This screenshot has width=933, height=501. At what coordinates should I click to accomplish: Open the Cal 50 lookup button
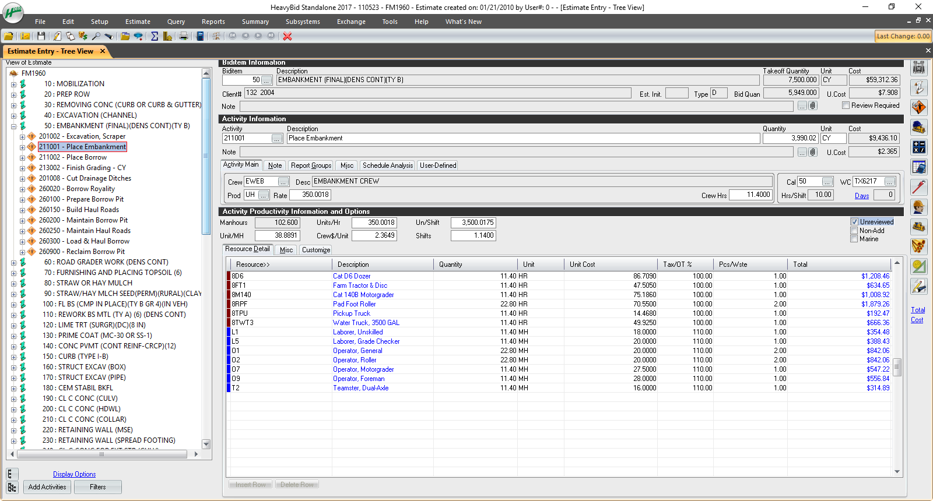[x=827, y=182]
